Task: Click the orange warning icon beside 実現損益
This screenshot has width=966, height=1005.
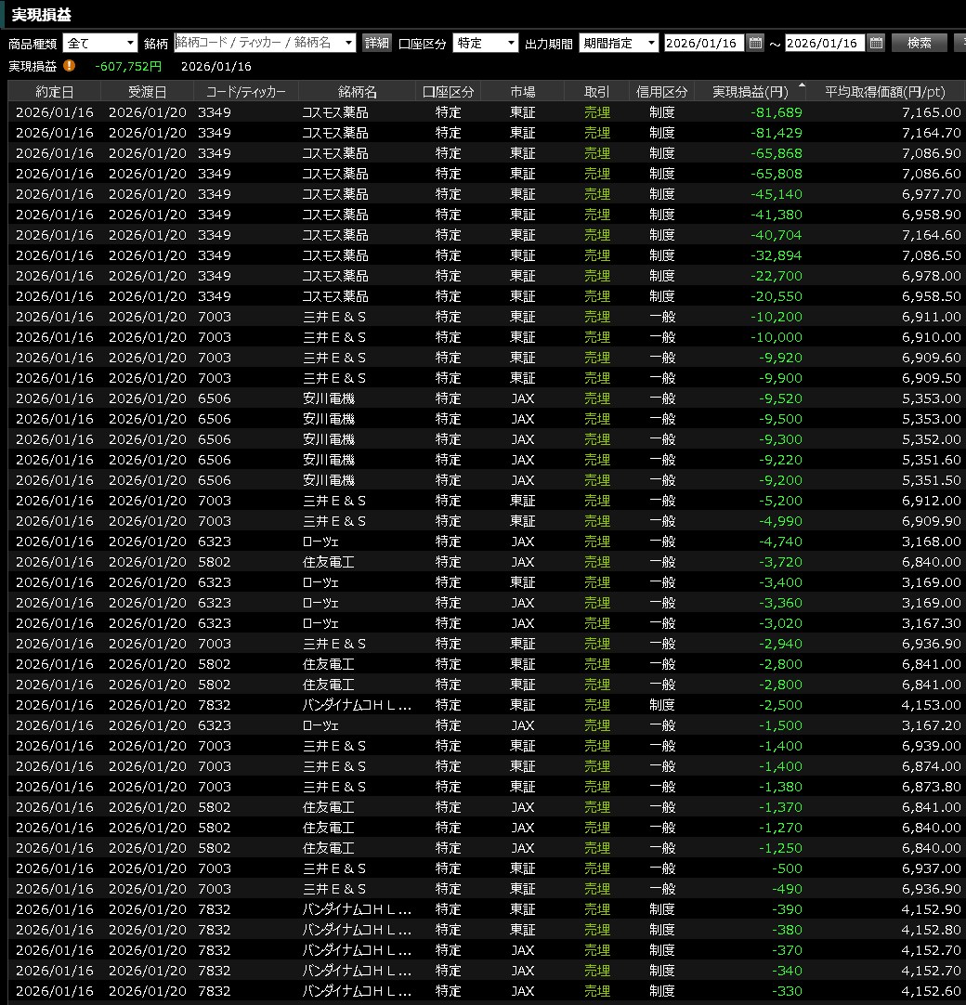Action: point(69,66)
